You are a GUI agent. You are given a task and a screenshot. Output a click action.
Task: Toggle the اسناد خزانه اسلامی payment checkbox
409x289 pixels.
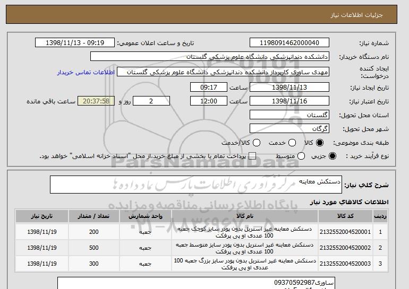click(252, 156)
